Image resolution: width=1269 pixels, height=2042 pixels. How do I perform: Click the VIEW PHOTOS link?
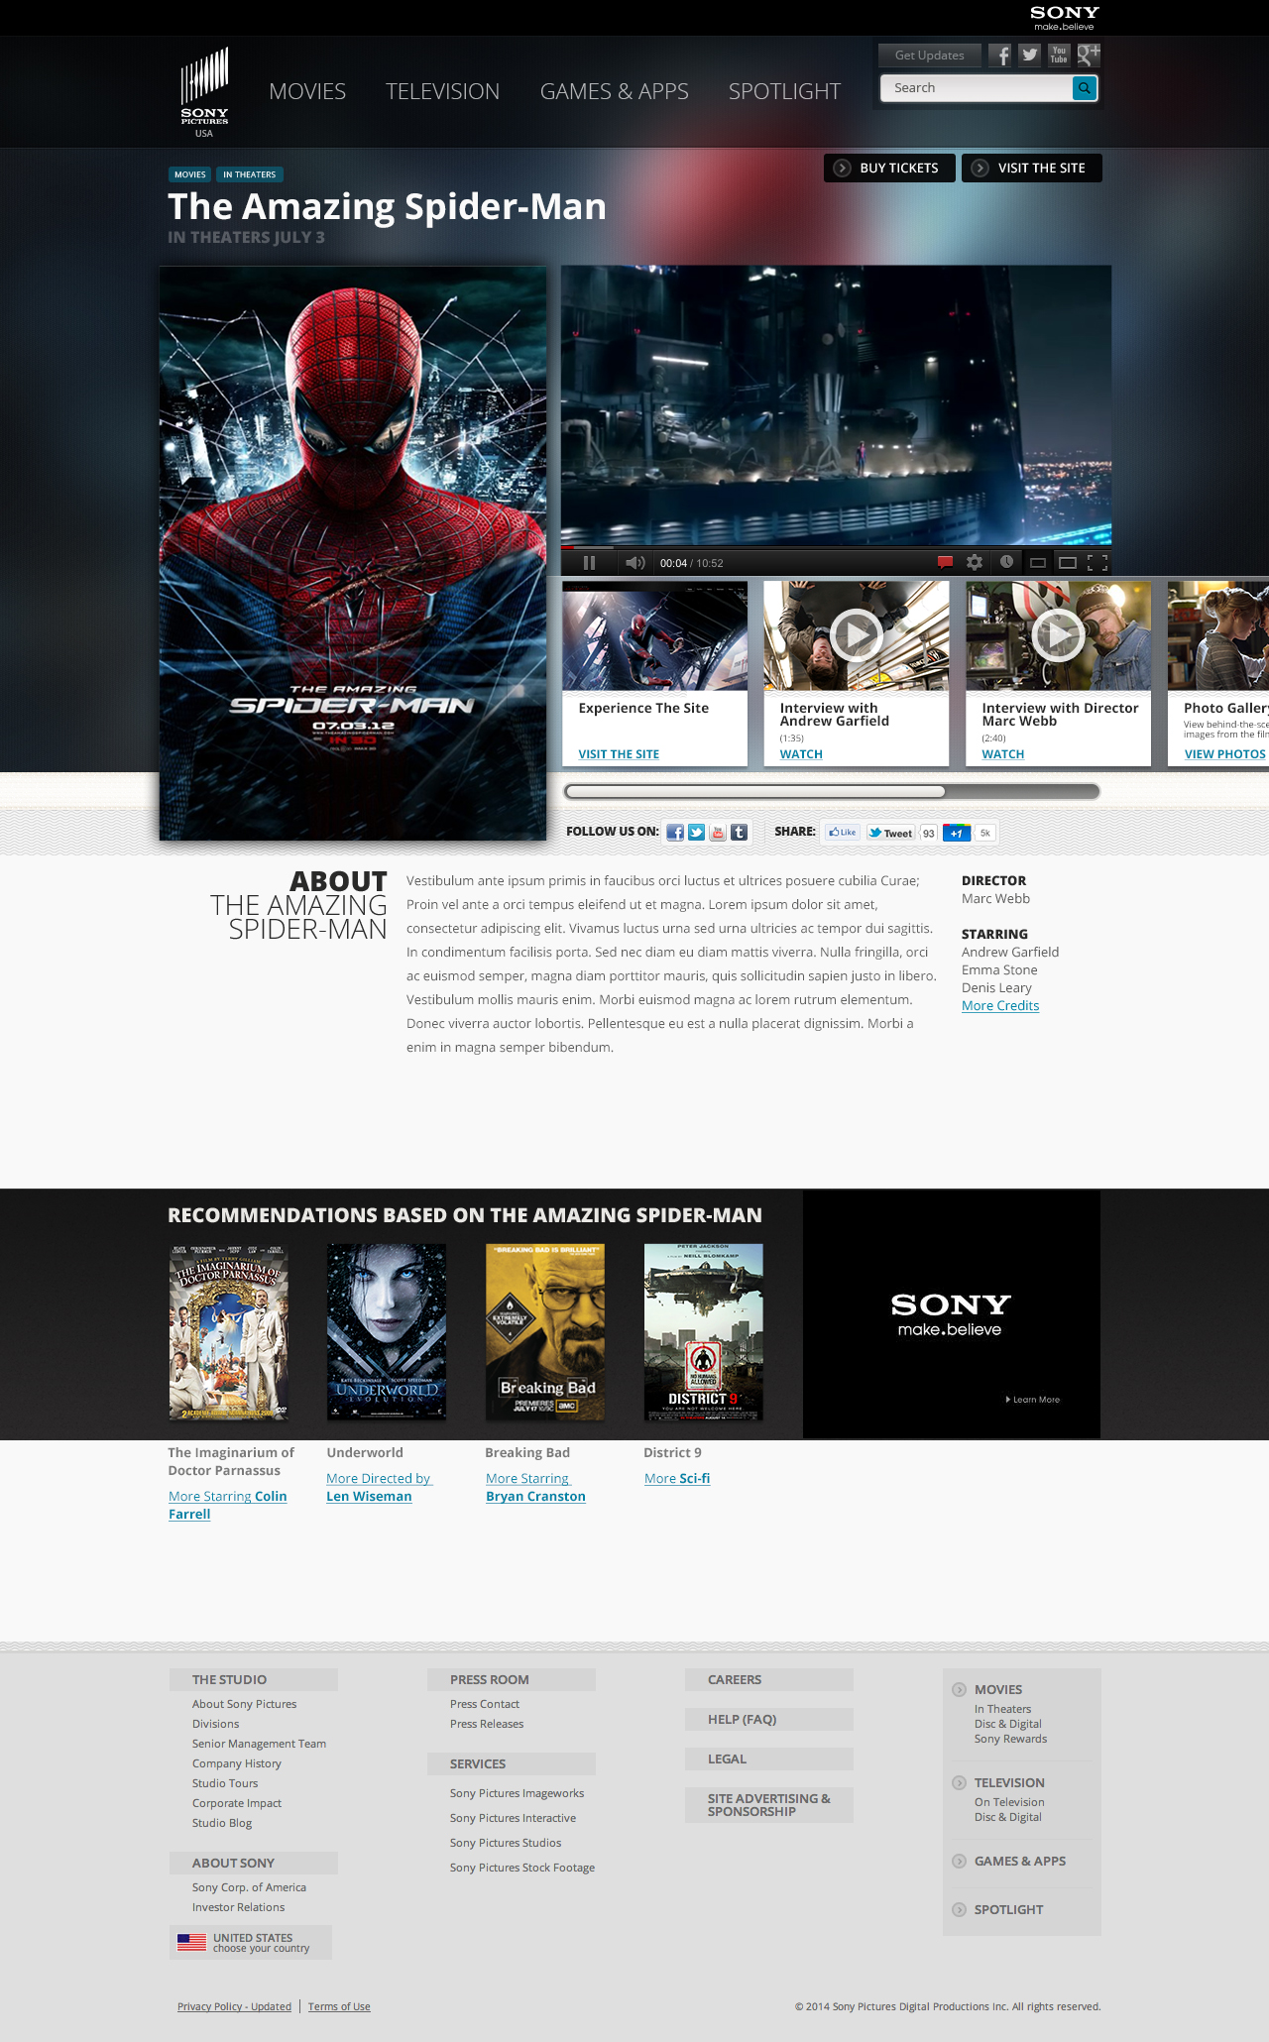(1225, 754)
